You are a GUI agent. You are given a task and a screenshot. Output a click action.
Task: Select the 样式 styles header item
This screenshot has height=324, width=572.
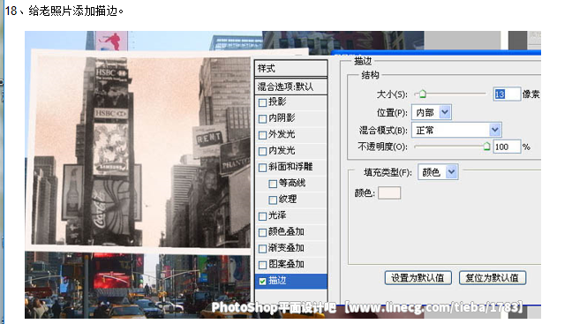point(290,68)
